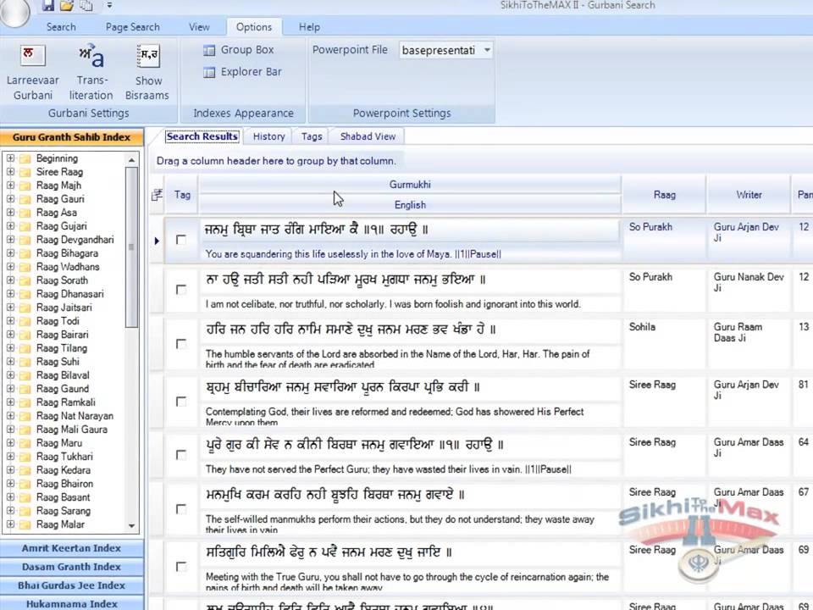Click the open folder icon in quick access toolbar

coord(67,6)
